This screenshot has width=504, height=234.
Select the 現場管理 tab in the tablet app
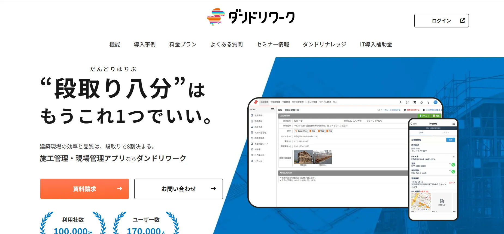(264, 102)
